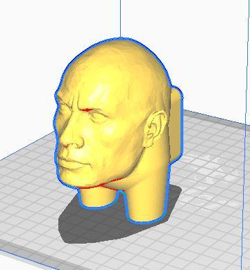Click the red overhang line under the chin
Viewport: 250px width, 270px height.
(102, 185)
